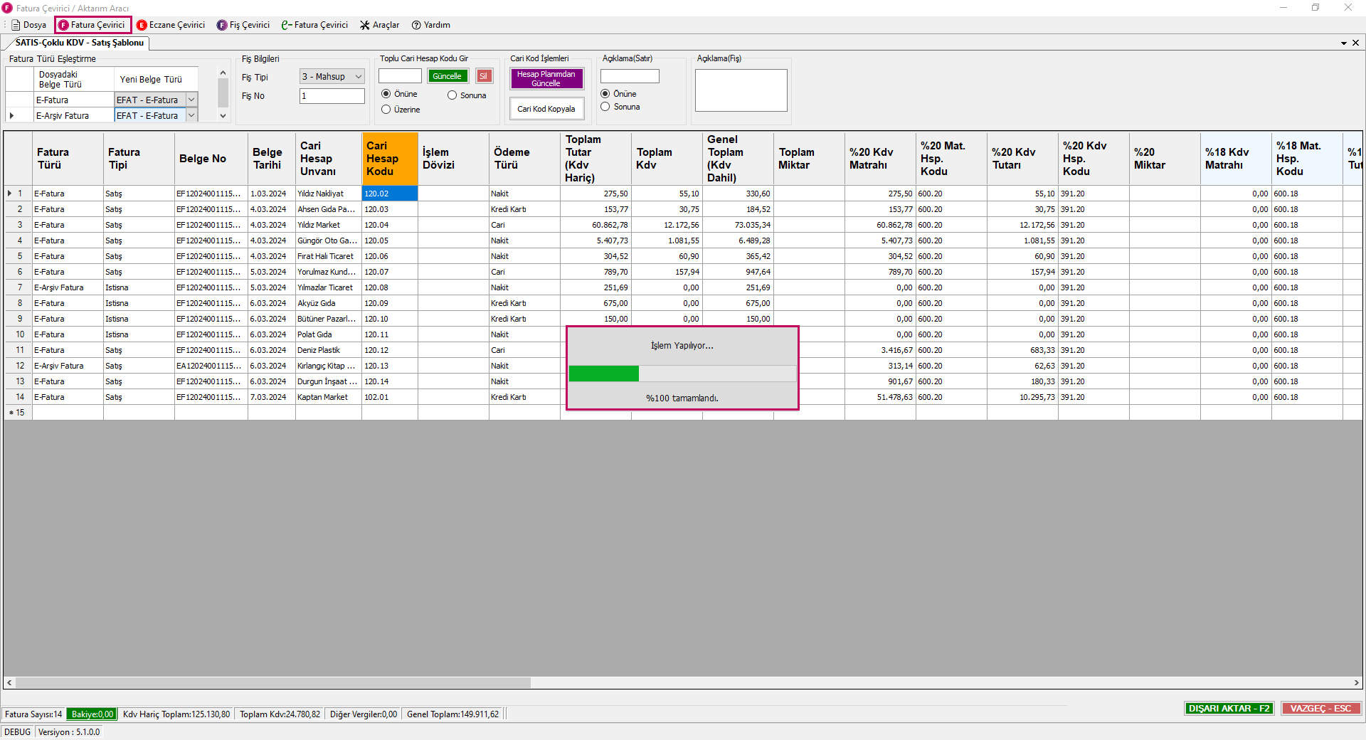Select the SATIS-Çoklu KDV Satış Şablonu tab
The image size is (1366, 740).
click(x=79, y=43)
